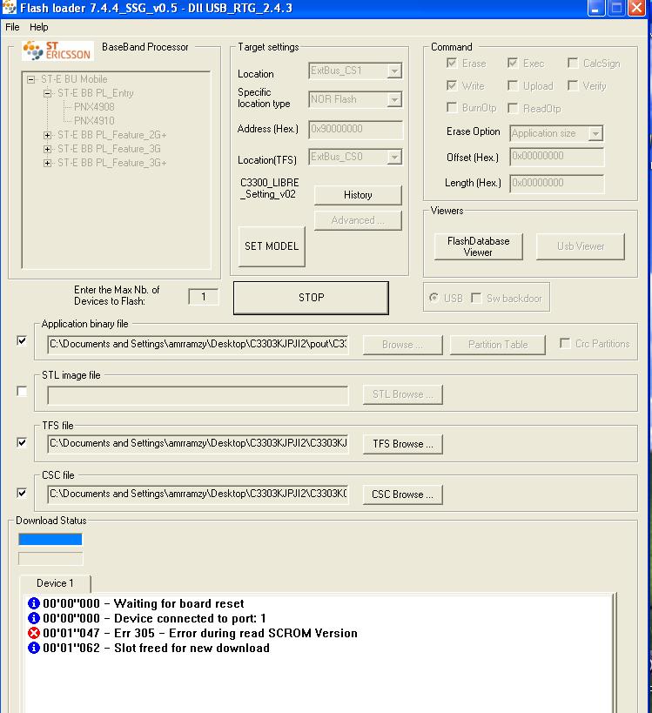Expand the ST-E BB PL_Feature_2G+ node
The width and height of the screenshot is (652, 713).
[47, 135]
